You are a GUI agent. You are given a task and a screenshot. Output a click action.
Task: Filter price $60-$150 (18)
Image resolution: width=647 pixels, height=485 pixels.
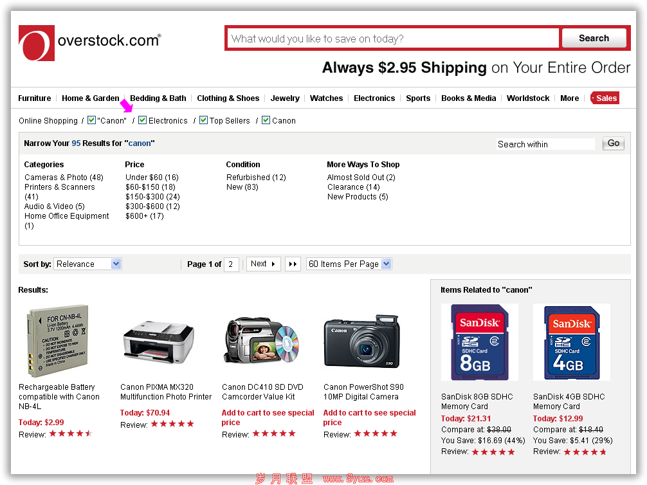click(x=150, y=187)
